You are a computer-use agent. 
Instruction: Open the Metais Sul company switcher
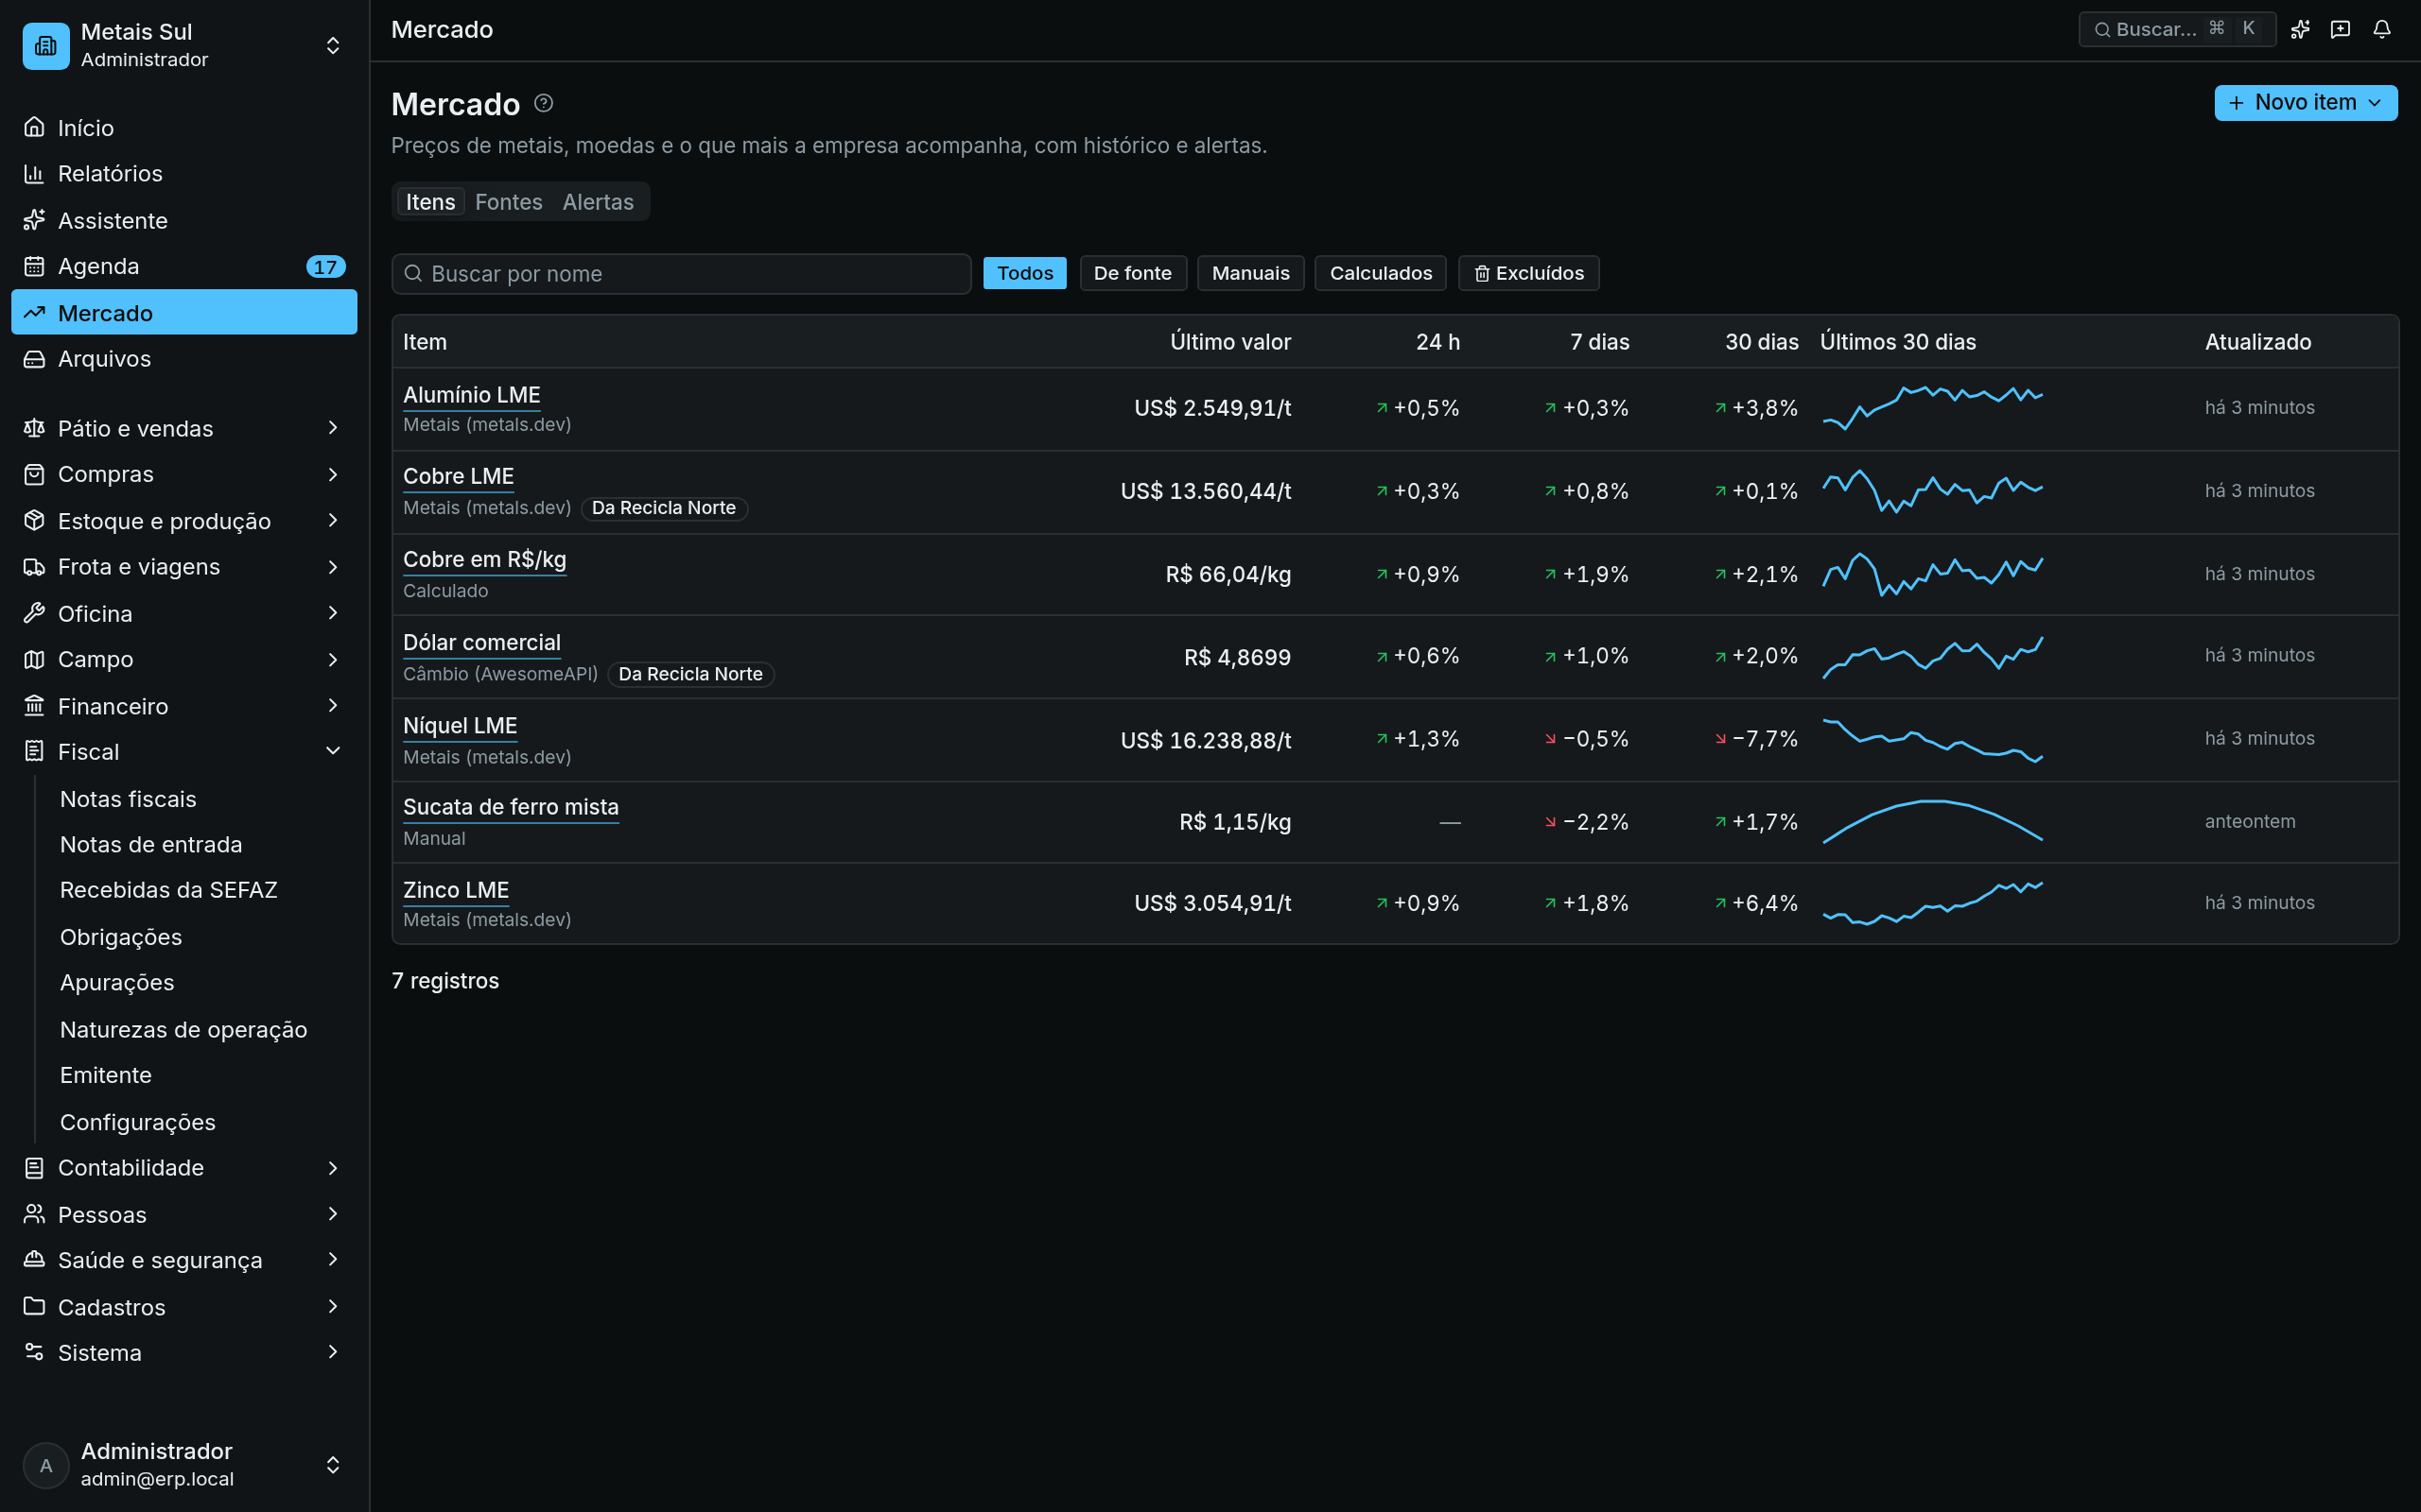184,46
